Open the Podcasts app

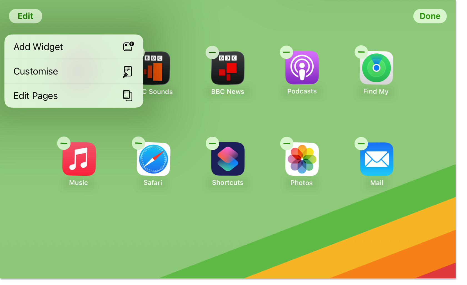(302, 68)
